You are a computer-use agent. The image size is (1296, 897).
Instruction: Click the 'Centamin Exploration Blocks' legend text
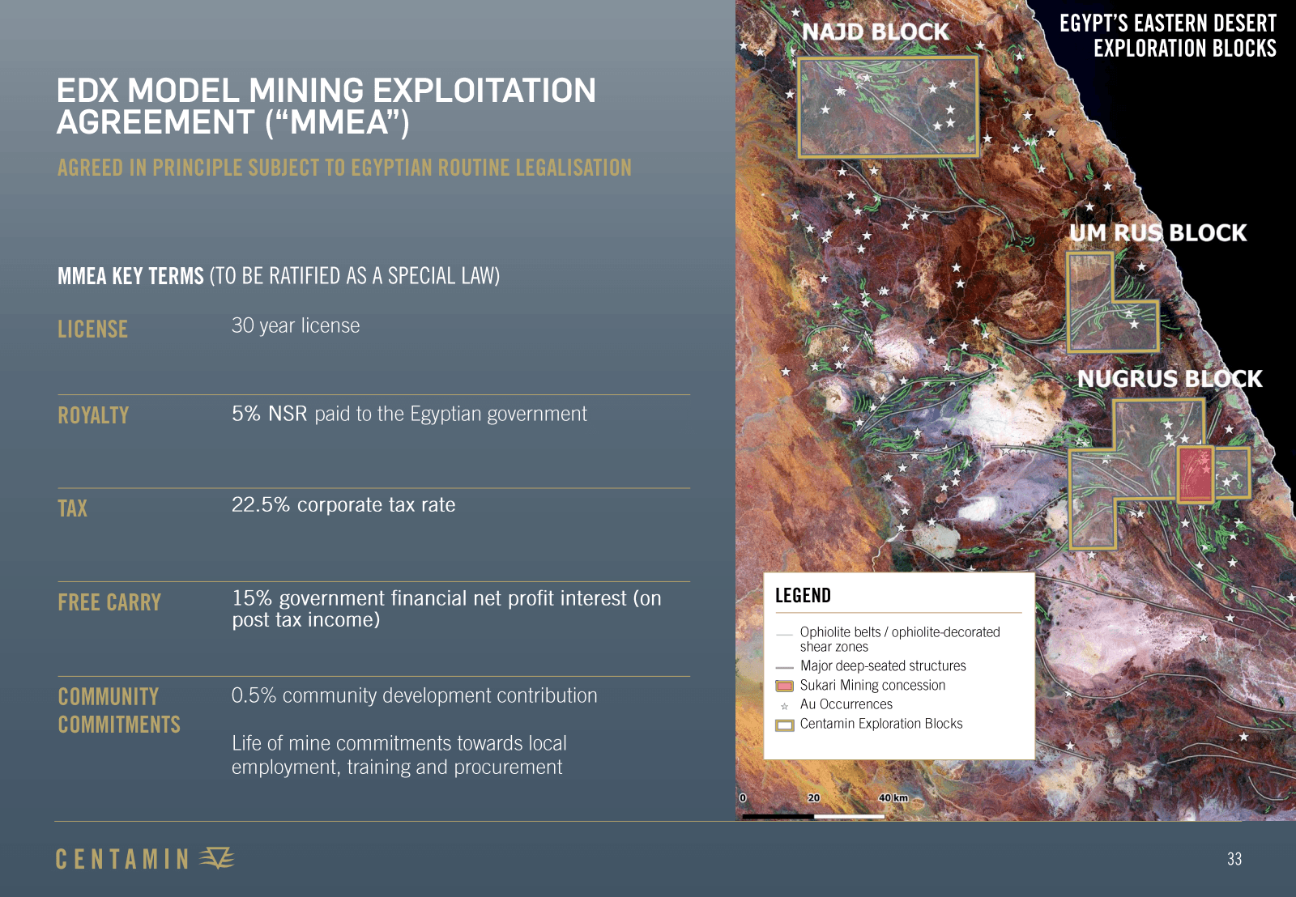(881, 724)
